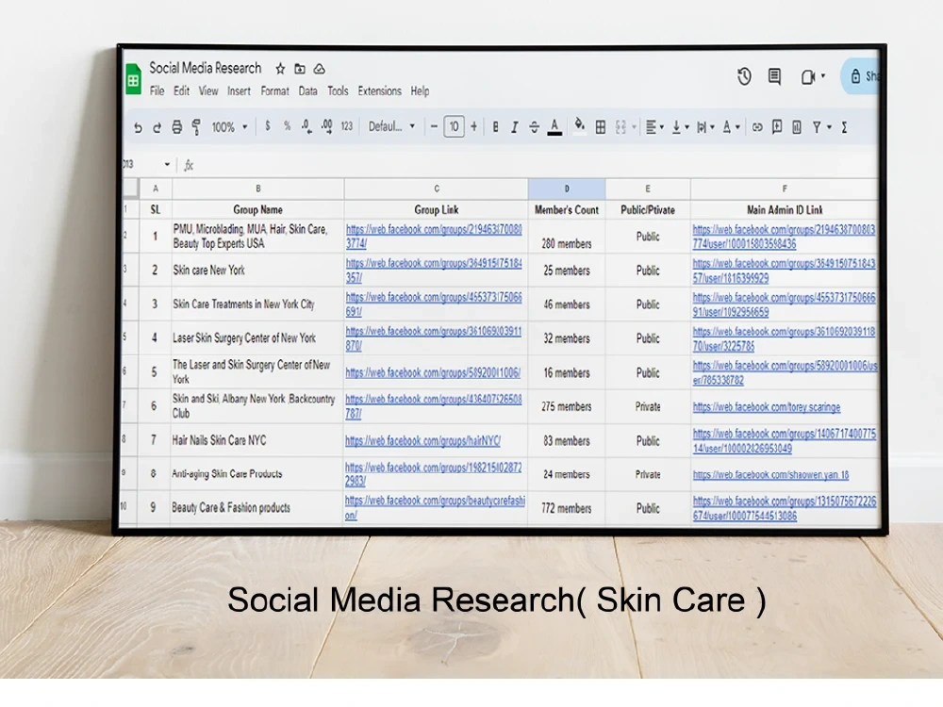Open text wrapping dropdown
Screen dimensions: 943x707
(705, 127)
